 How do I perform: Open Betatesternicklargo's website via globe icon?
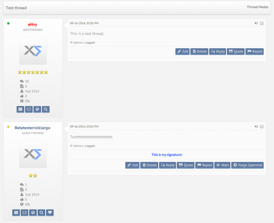[33, 213]
